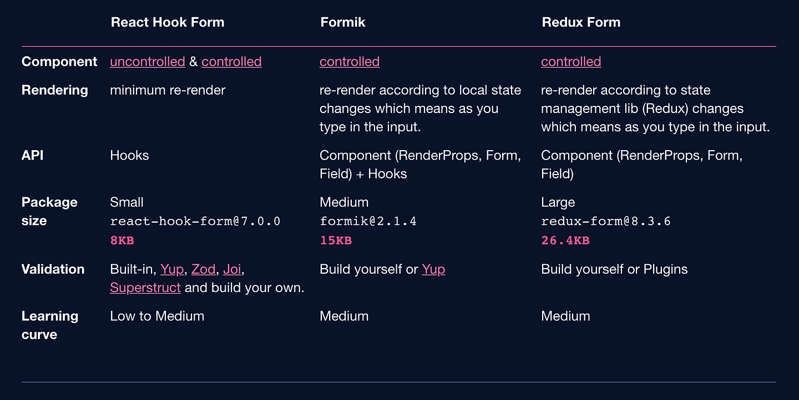Click the redux-form@8.3.6 package text
The image size is (799, 400).
[x=606, y=221]
